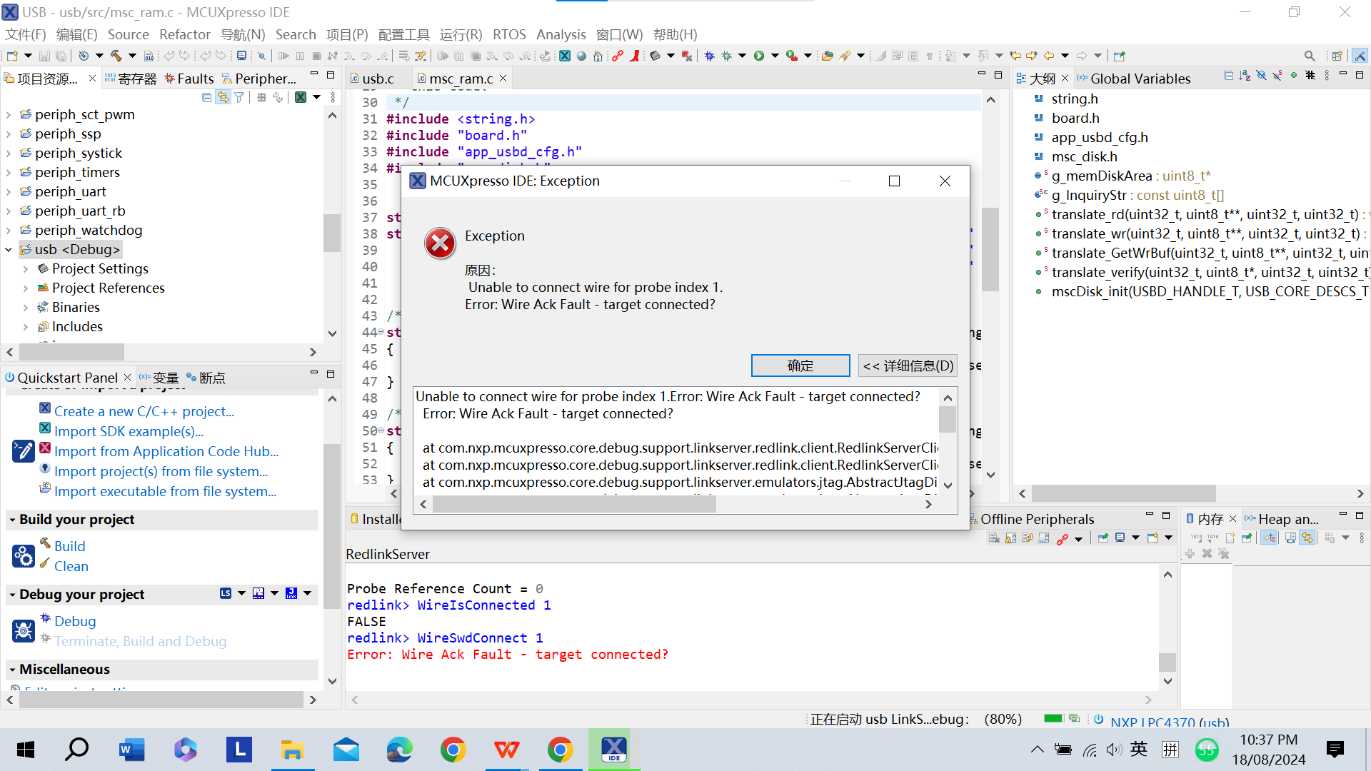Collapse the Build your project section
Screen dimensions: 1371x771
(x=12, y=520)
